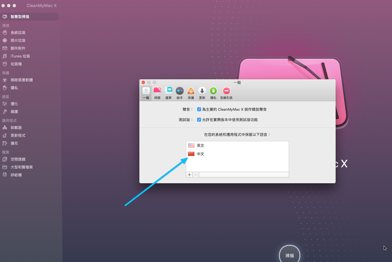
Task: Open 忽略列表 tab in preferences toolbar
Action: point(226,93)
